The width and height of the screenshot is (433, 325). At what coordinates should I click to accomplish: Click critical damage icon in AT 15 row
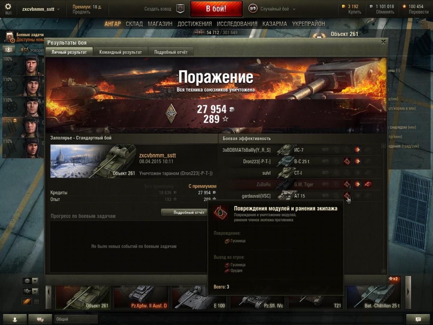pos(347,196)
